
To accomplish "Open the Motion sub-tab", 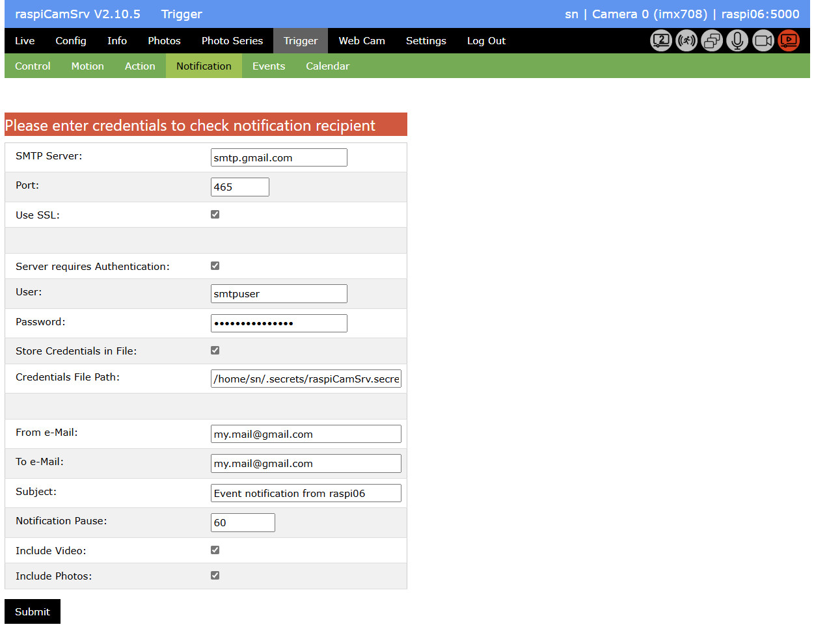I will [87, 66].
